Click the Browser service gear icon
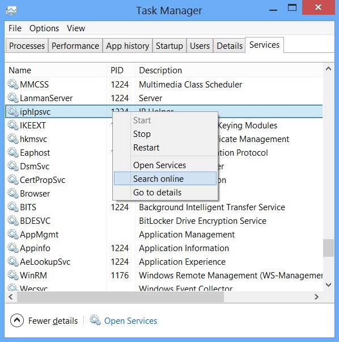This screenshot has height=342, width=339. click(13, 194)
